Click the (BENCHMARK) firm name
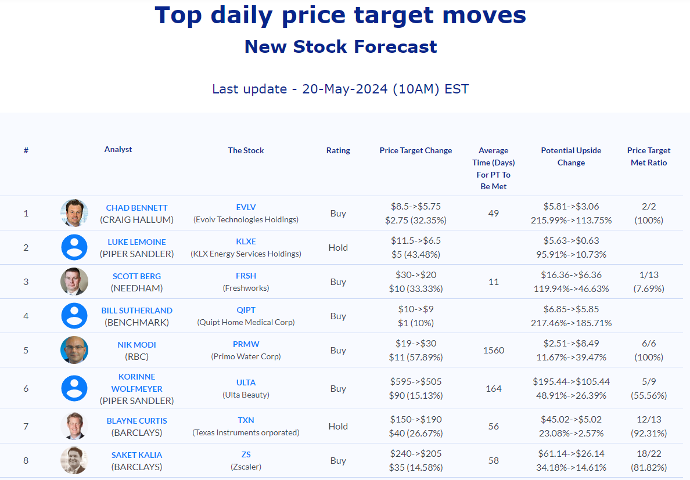Image resolution: width=690 pixels, height=480 pixels. [x=137, y=323]
